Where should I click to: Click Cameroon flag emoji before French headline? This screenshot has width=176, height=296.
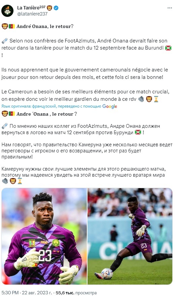tap(11, 26)
